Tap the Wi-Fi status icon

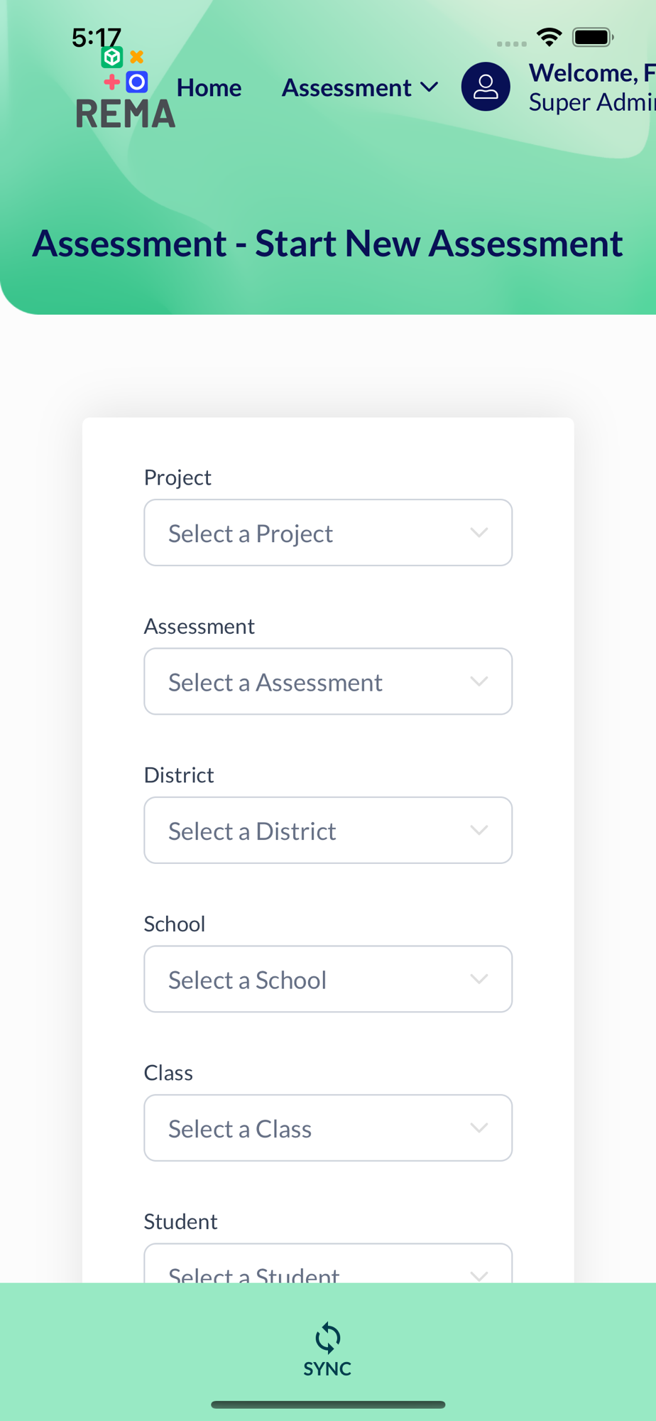coord(549,37)
